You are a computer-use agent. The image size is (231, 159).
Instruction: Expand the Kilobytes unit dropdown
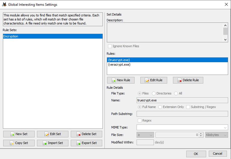(217, 135)
